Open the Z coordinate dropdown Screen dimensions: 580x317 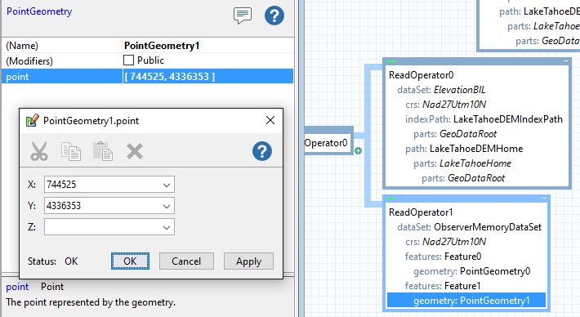pyautogui.click(x=167, y=227)
